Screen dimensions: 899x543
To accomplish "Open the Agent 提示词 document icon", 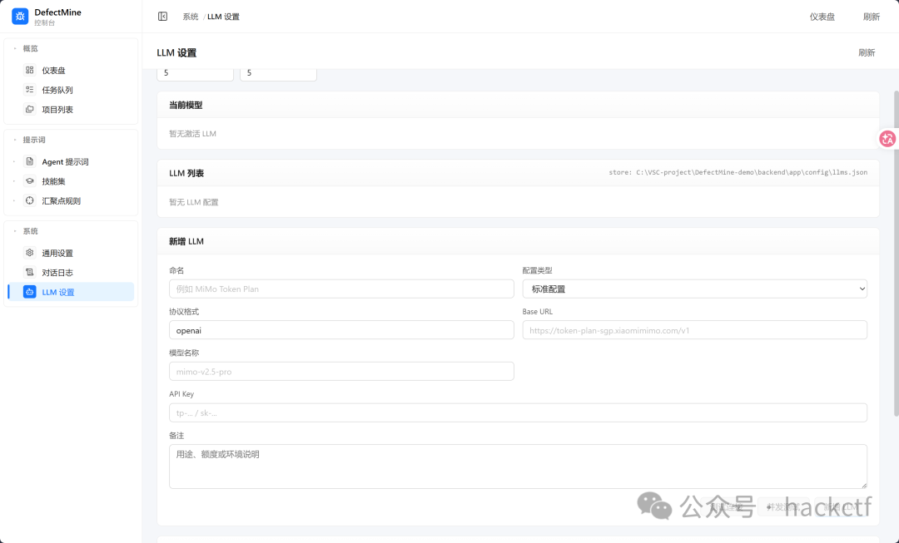I will click(x=30, y=161).
